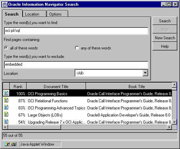Select the 'all of these words' radio button
Image resolution: width=180 pixels, height=149 pixels.
[x=6, y=48]
